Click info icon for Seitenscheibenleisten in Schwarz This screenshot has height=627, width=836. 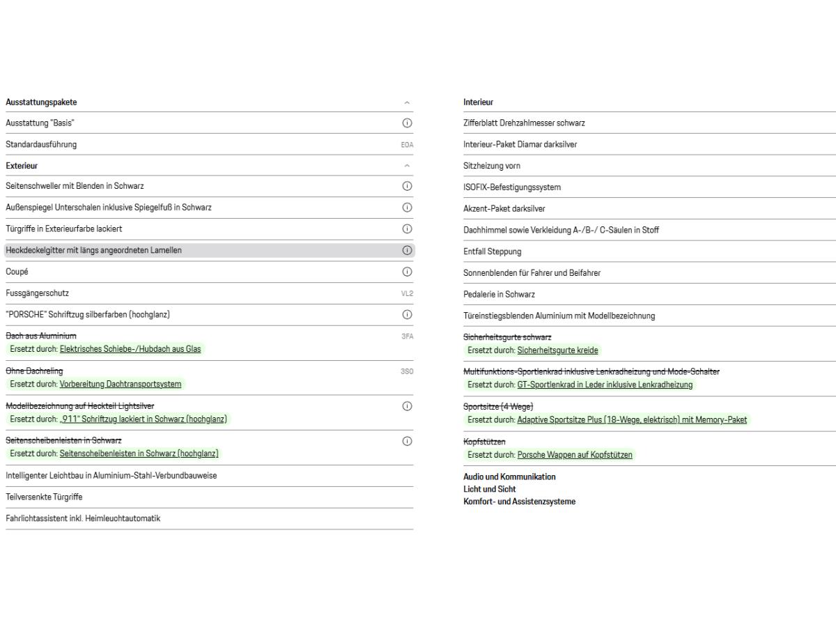408,441
